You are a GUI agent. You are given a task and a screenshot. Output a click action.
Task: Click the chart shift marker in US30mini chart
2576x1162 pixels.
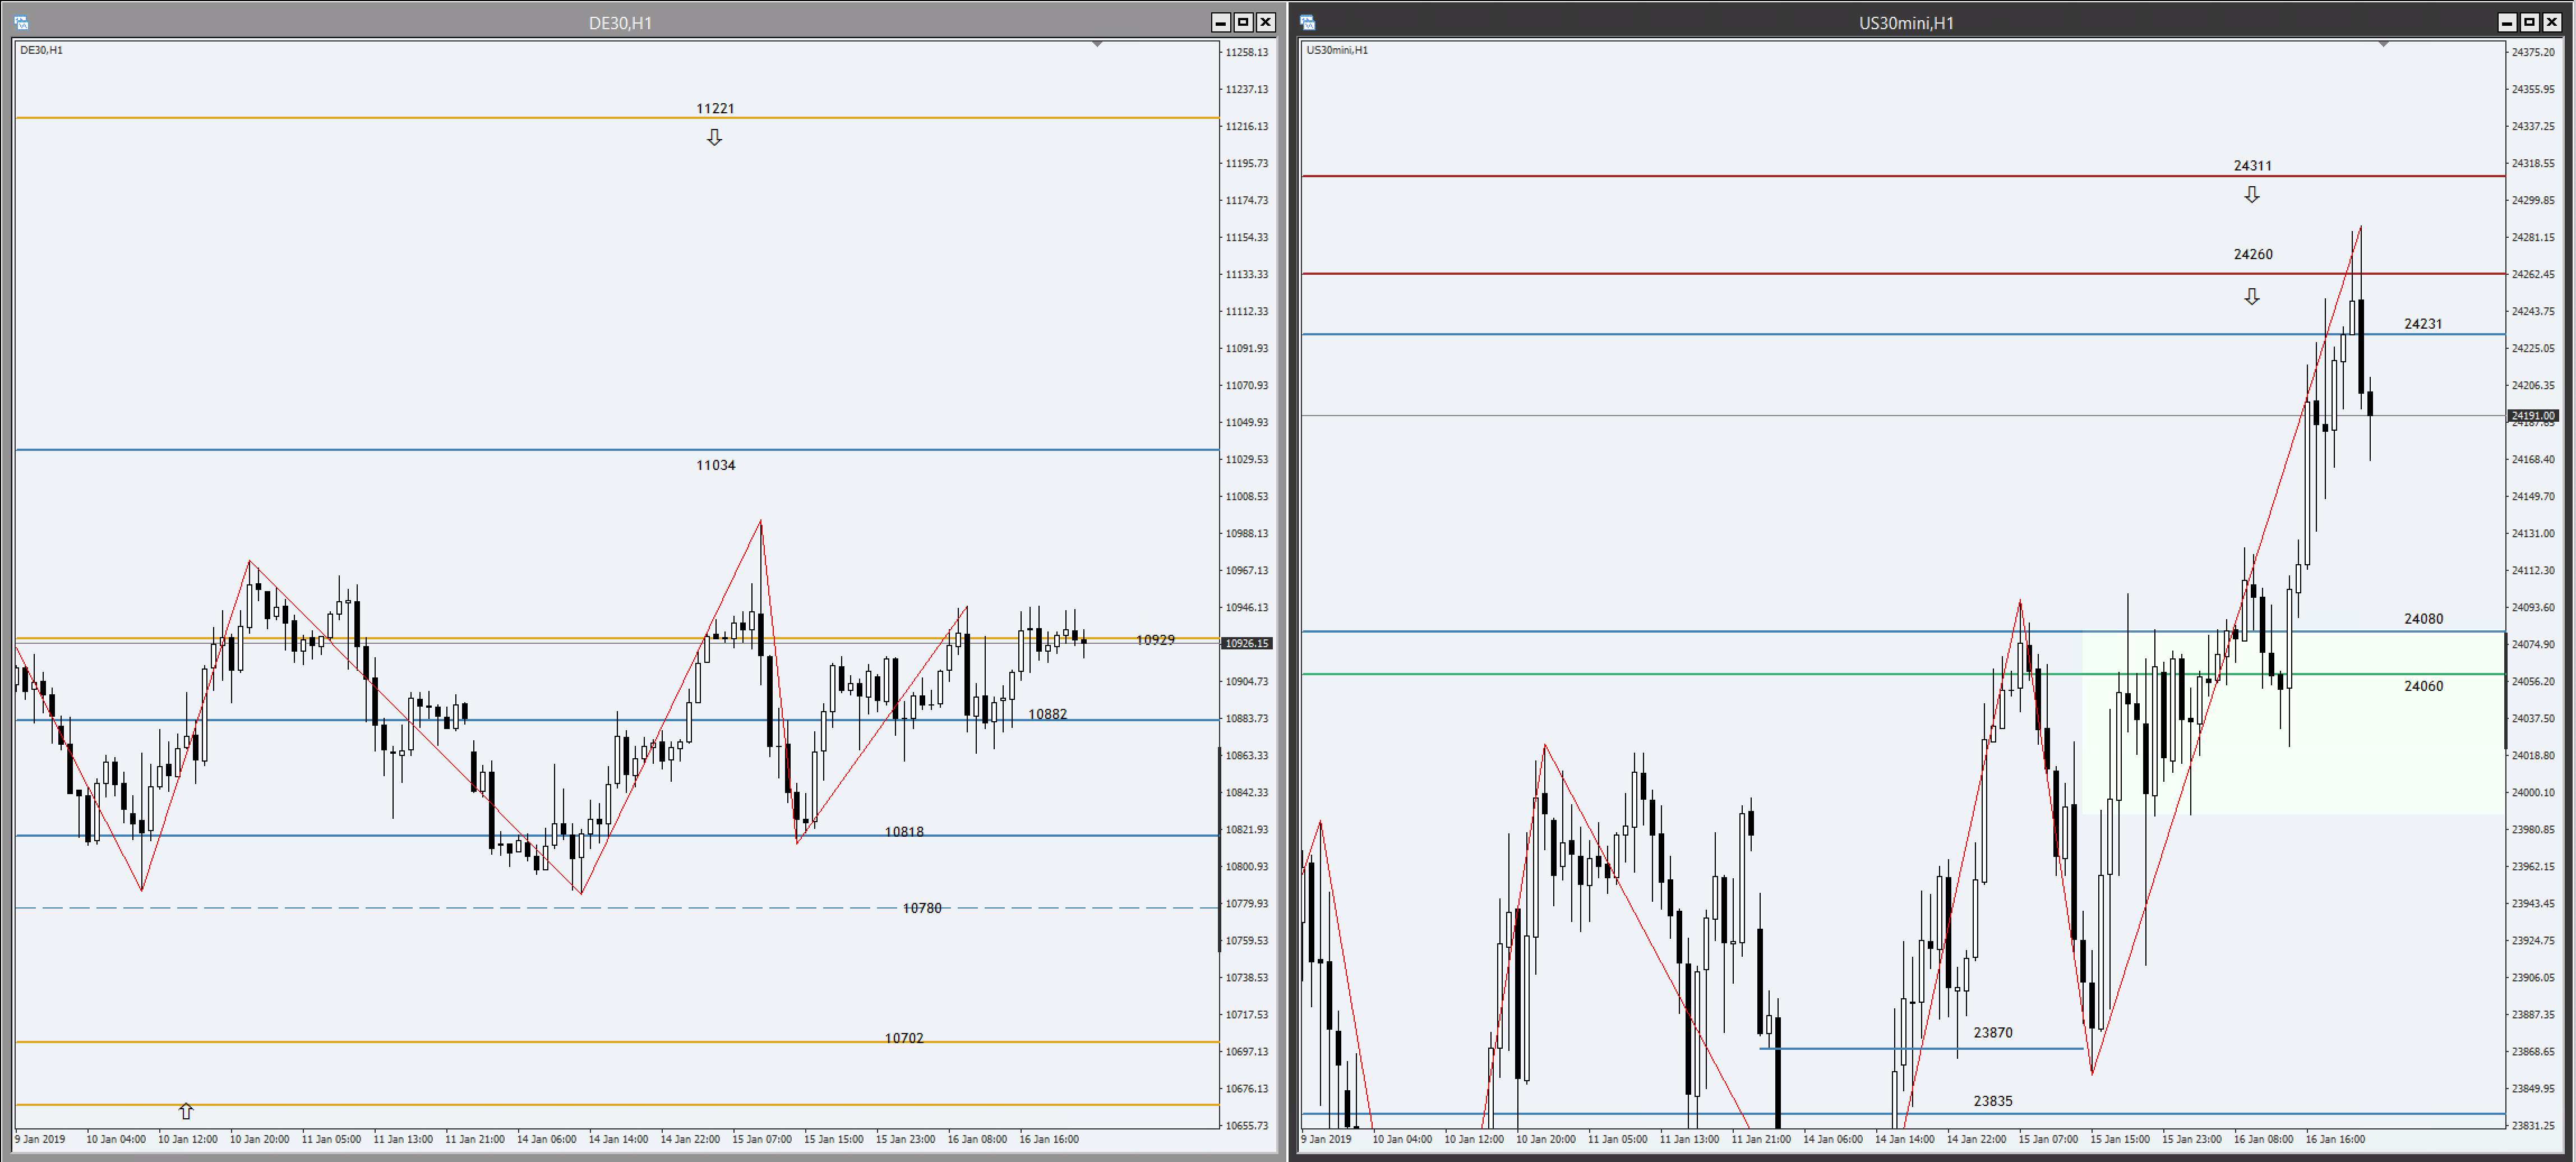pos(2383,44)
